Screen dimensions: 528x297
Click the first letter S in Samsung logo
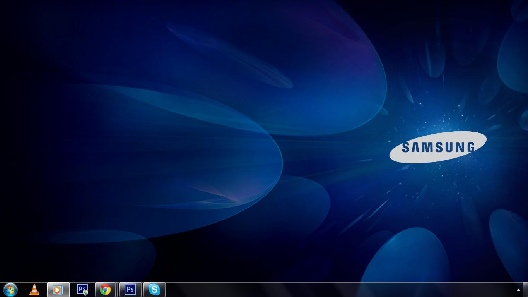pos(406,148)
